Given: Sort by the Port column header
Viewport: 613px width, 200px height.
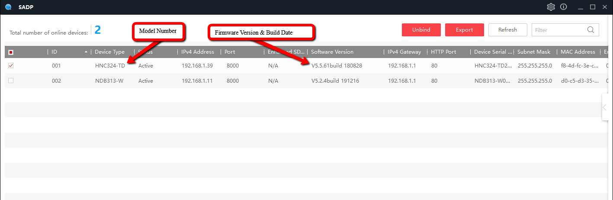Looking at the screenshot, I should tap(230, 52).
